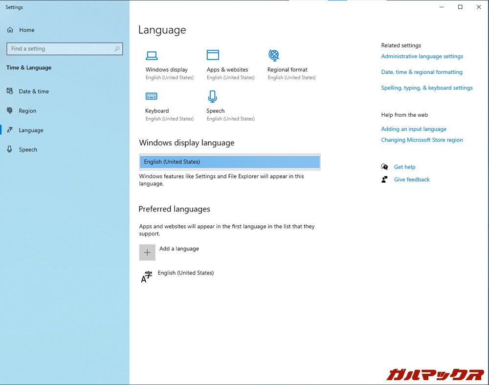Click the search magnifier icon

[117, 49]
